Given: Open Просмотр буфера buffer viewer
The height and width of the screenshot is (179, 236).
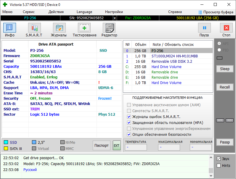Looking at the screenshot, I should (216, 12).
